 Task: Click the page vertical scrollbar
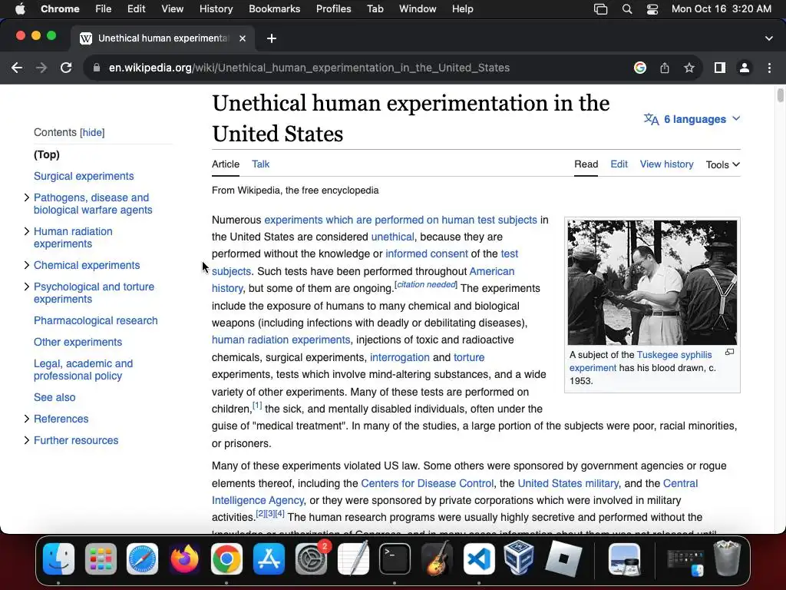[x=781, y=94]
